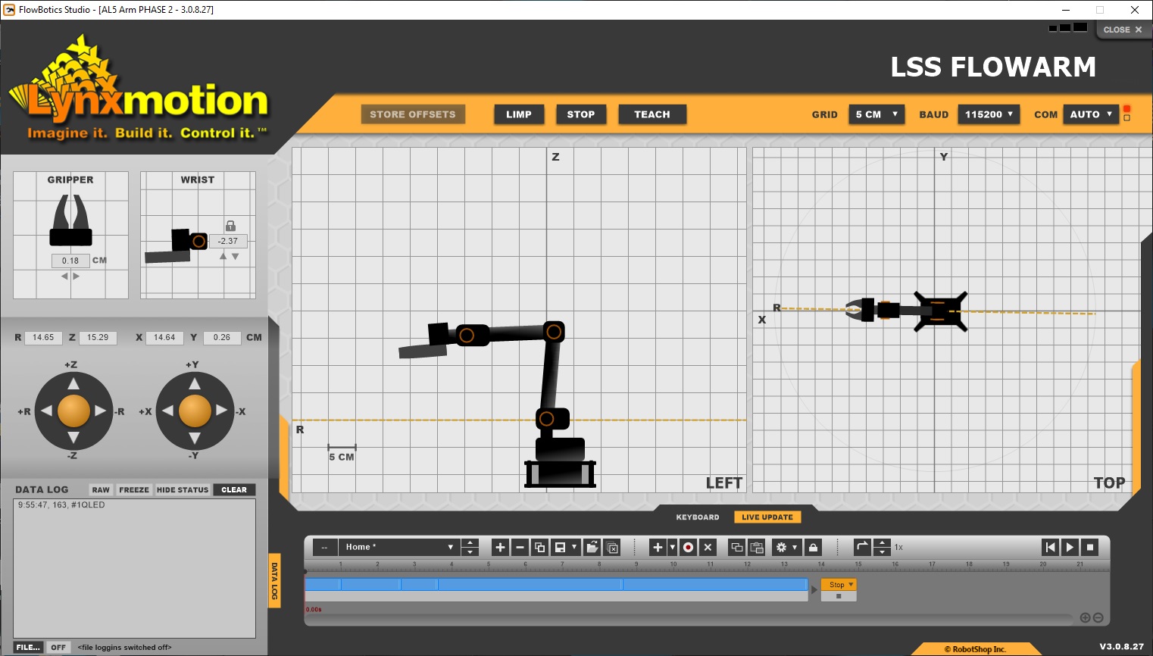Stop the sequence playback
Image resolution: width=1153 pixels, height=656 pixels.
pos(1090,547)
